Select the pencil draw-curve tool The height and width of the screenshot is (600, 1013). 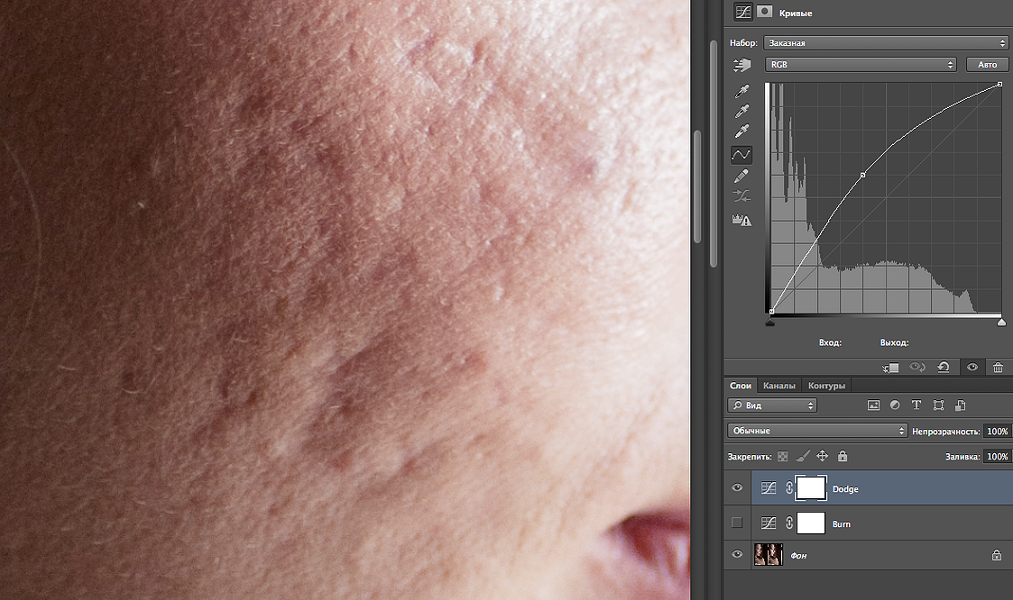coord(741,176)
